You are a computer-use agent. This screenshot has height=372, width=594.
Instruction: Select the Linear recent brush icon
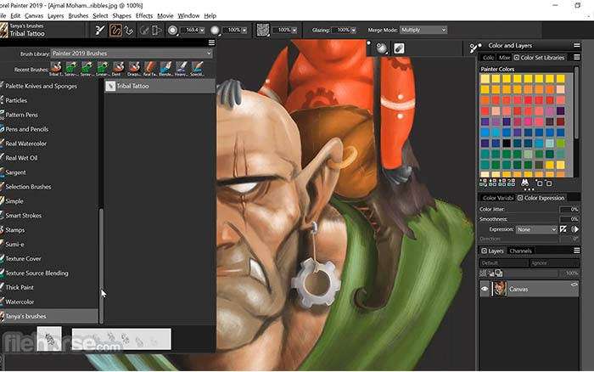click(103, 67)
